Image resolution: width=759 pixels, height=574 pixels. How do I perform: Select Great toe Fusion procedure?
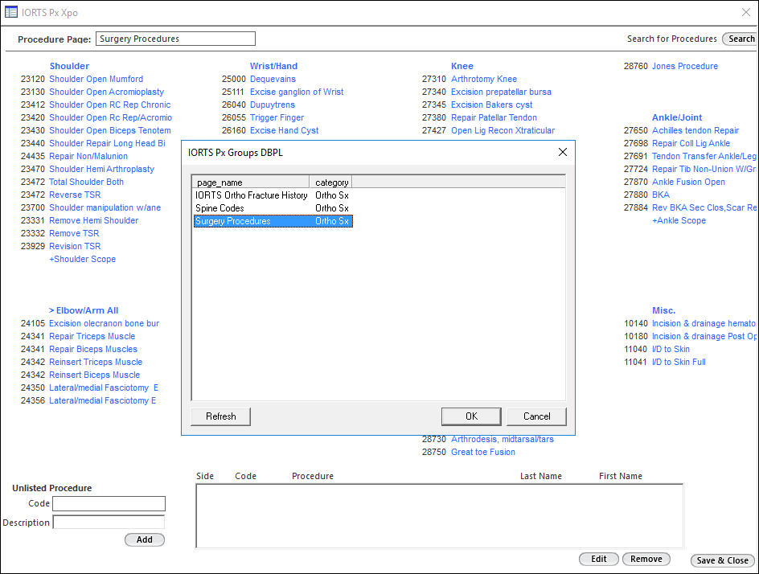pyautogui.click(x=482, y=452)
